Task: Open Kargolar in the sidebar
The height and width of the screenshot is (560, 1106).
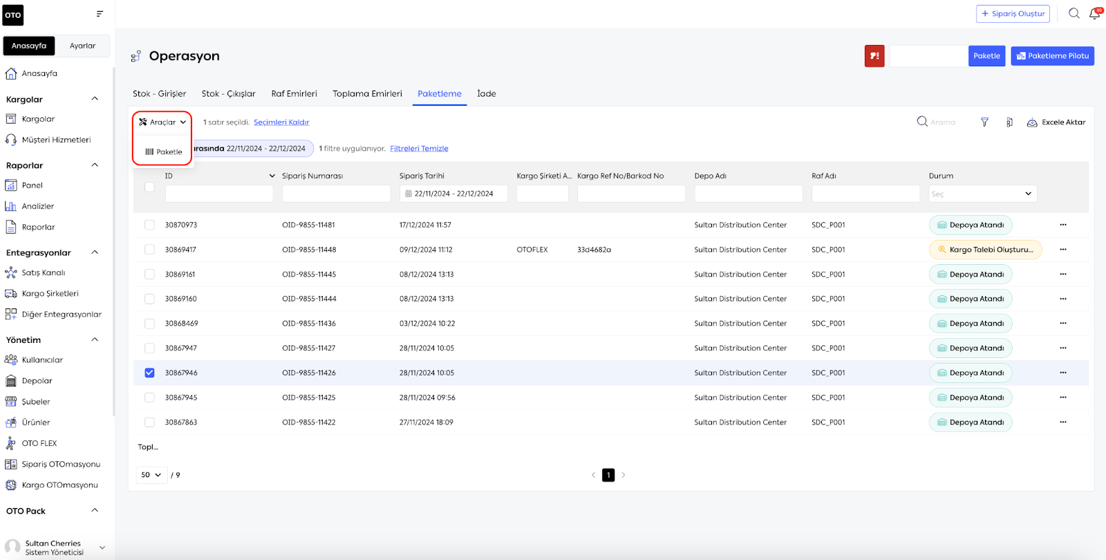Action: click(x=38, y=119)
